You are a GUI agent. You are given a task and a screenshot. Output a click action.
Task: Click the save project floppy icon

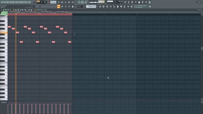(x=139, y=2)
